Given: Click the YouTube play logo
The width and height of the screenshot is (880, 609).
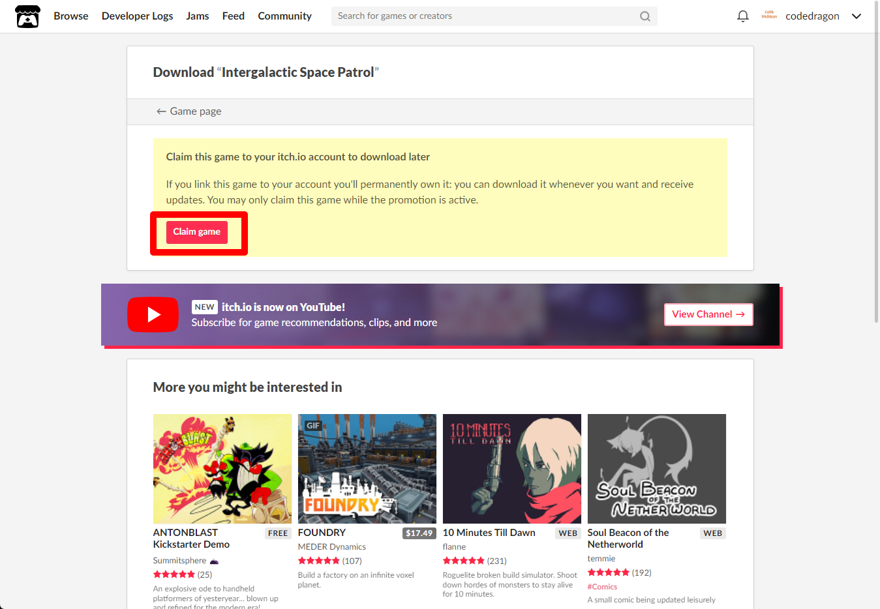Looking at the screenshot, I should pyautogui.click(x=153, y=315).
